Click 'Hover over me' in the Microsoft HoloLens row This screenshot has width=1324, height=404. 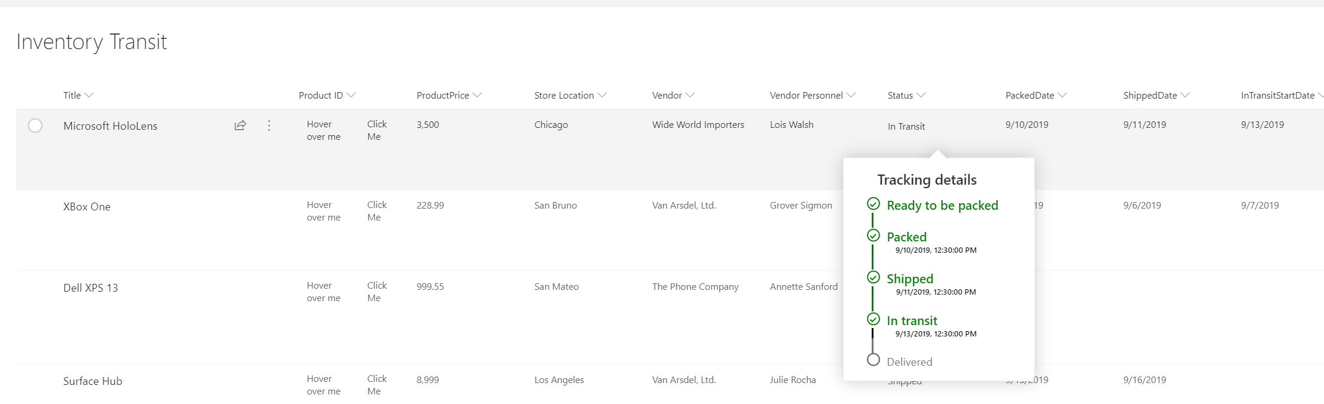[324, 130]
